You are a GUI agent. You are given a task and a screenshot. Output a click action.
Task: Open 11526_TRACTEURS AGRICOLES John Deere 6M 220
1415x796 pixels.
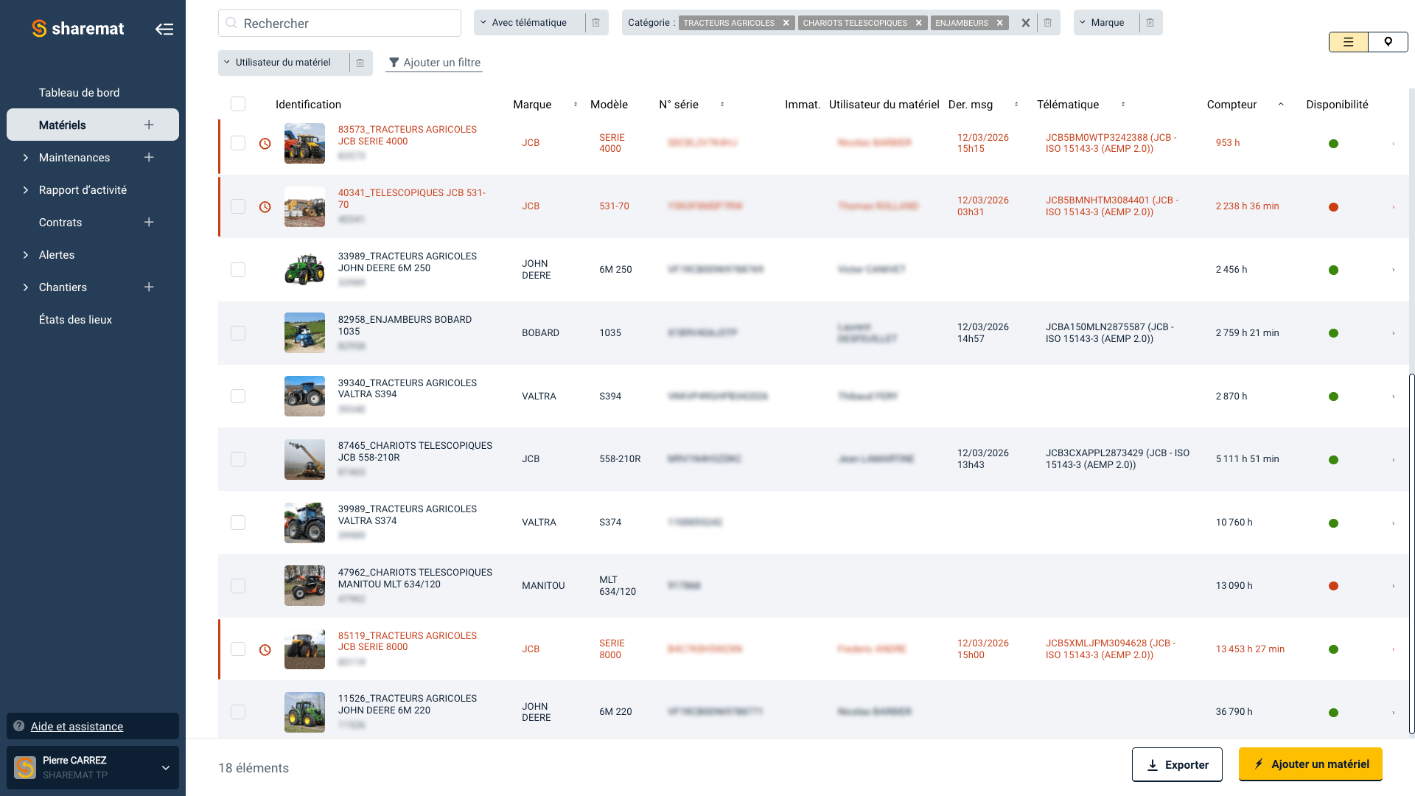click(408, 705)
